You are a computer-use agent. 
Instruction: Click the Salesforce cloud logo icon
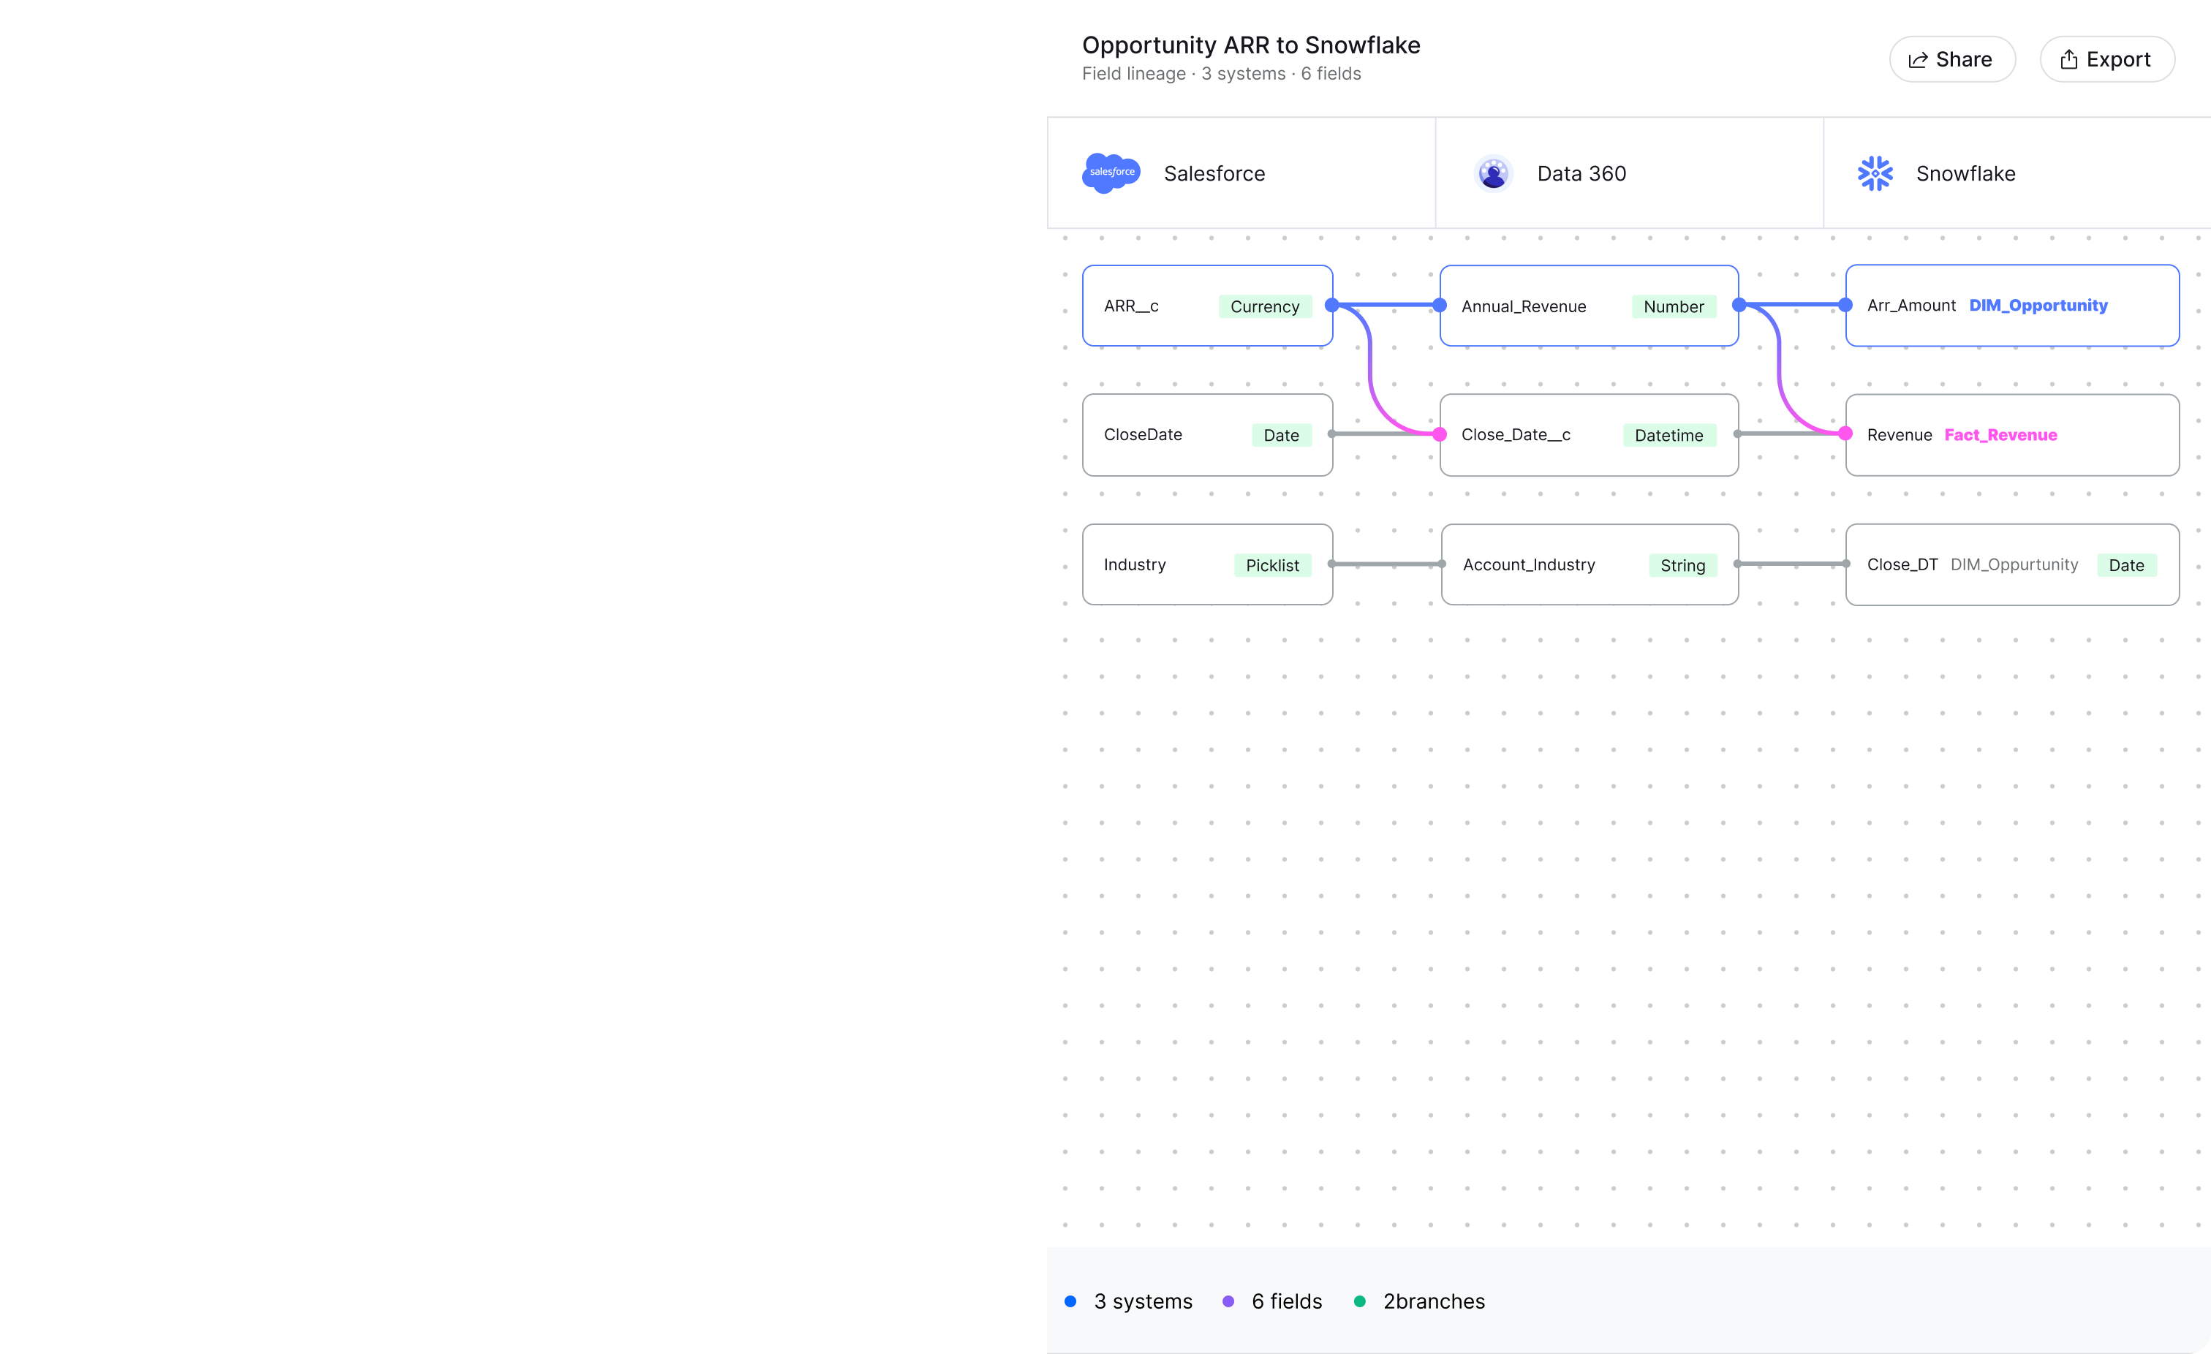point(1111,173)
